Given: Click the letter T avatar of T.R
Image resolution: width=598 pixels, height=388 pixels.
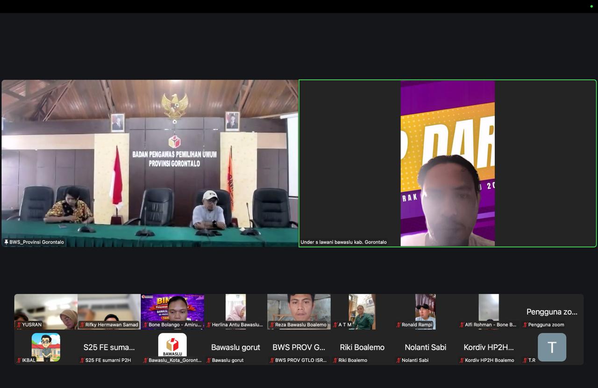Looking at the screenshot, I should [x=552, y=347].
